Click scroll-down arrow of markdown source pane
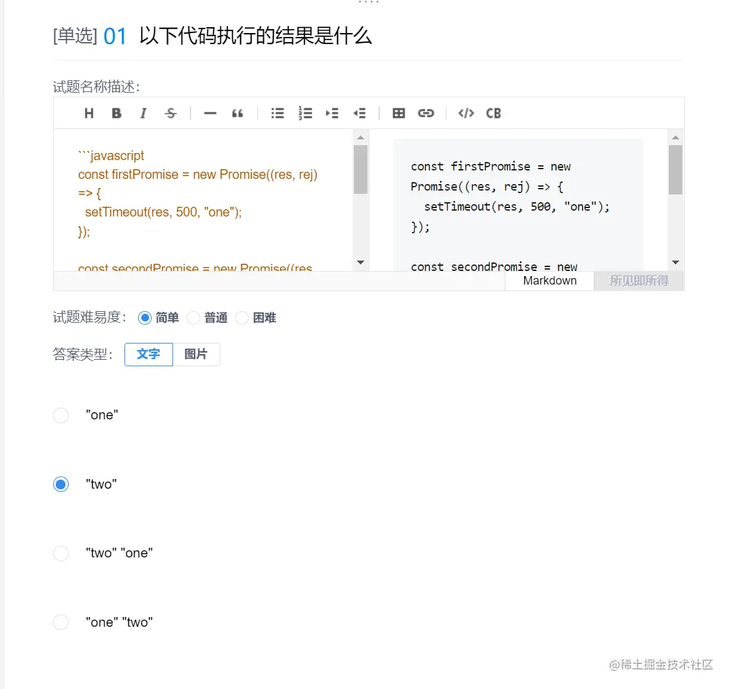The image size is (731, 689). (x=360, y=263)
